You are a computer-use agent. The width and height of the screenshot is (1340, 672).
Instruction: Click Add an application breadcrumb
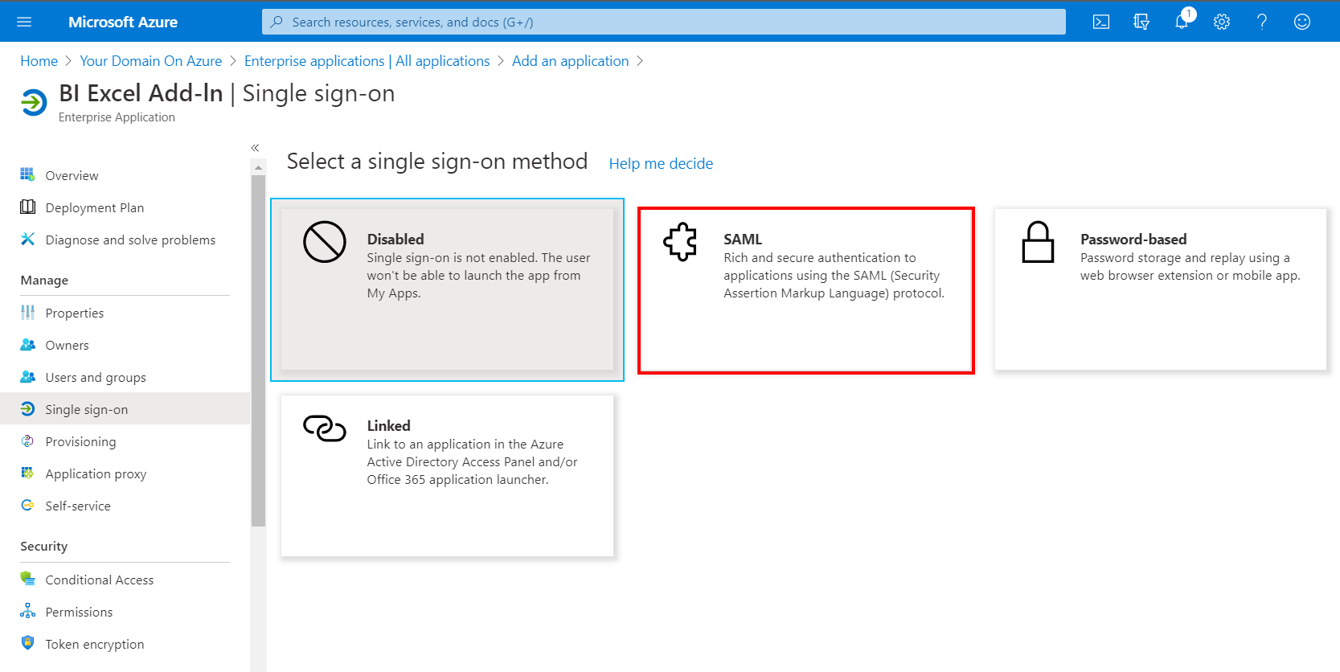(571, 61)
